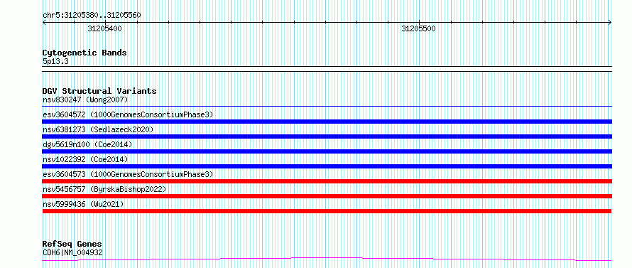
Task: Click the red bar for nsv5456757
Action: [327, 196]
